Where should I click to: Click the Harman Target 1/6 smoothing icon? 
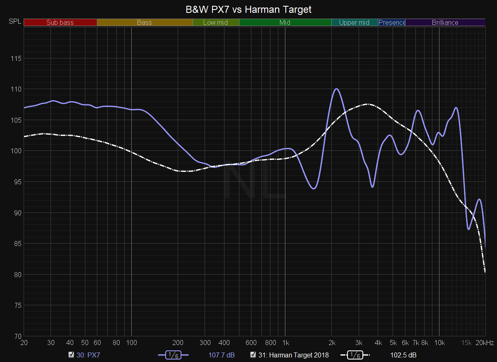pyautogui.click(x=355, y=355)
